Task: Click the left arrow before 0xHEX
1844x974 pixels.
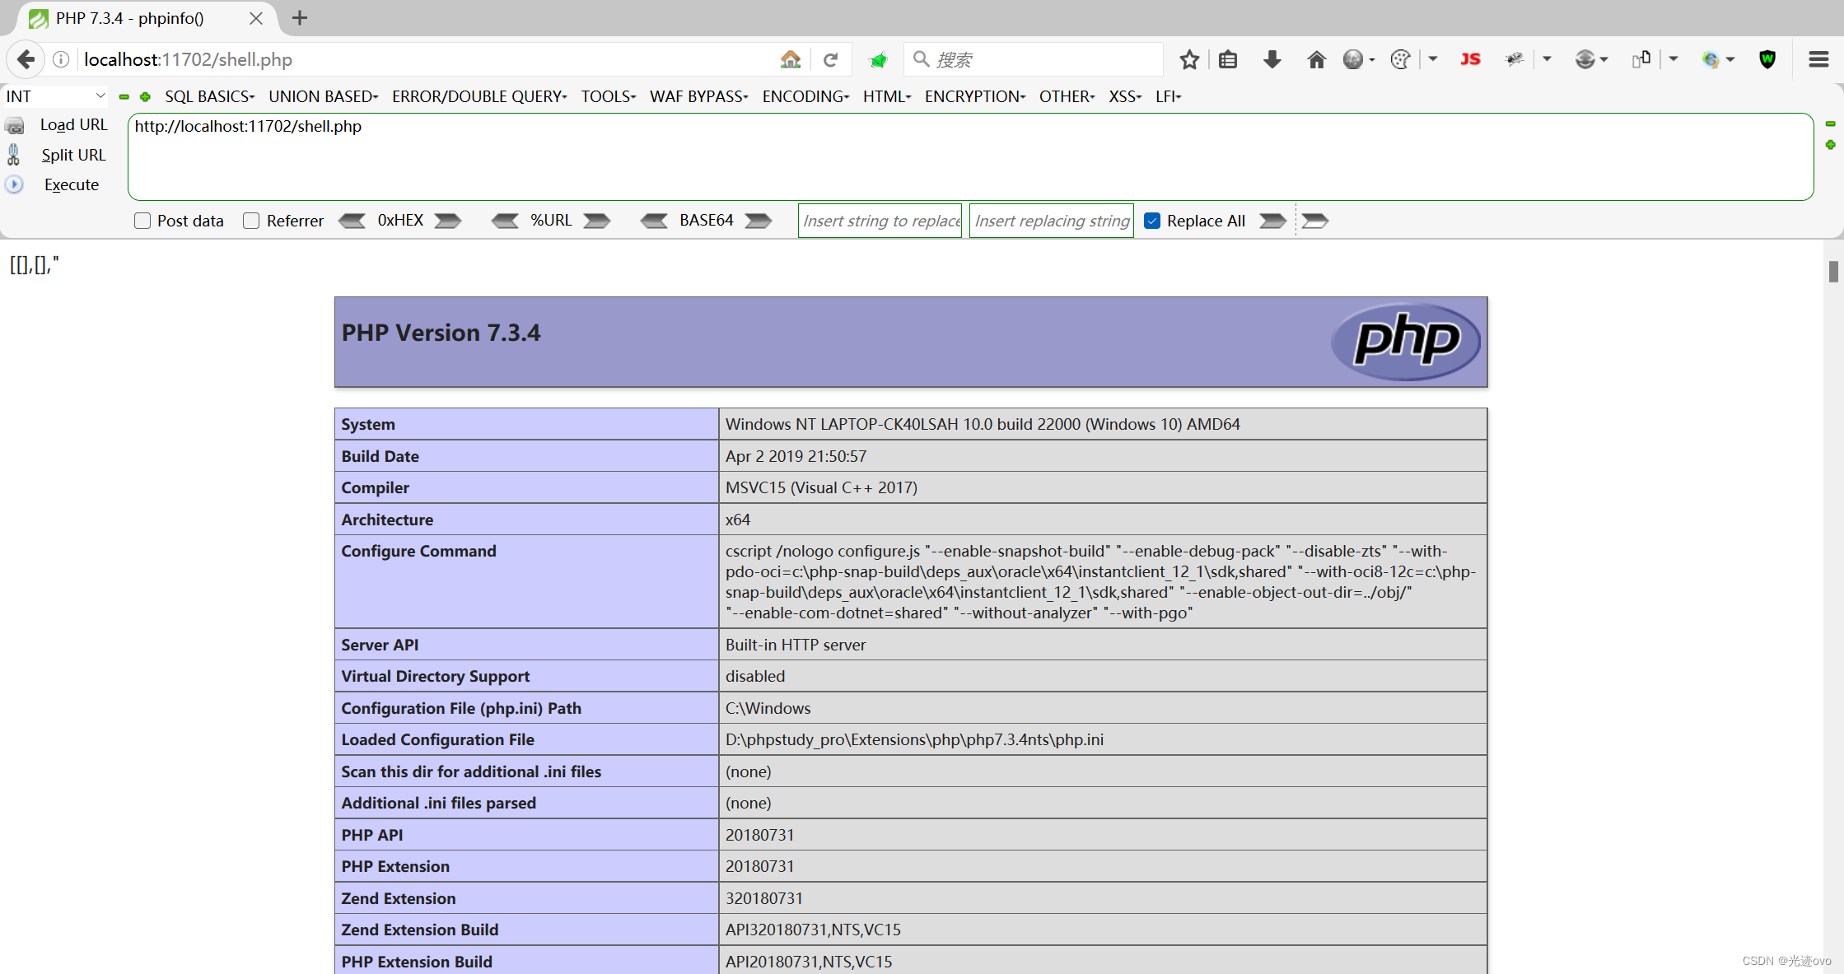Action: pyautogui.click(x=352, y=221)
